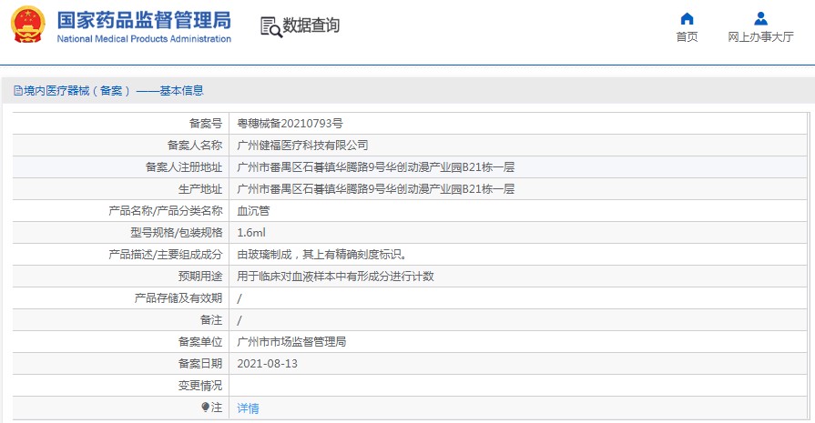Viewport: 815px width, 423px height.
Task: Click the national emblem logo
Action: tap(28, 25)
